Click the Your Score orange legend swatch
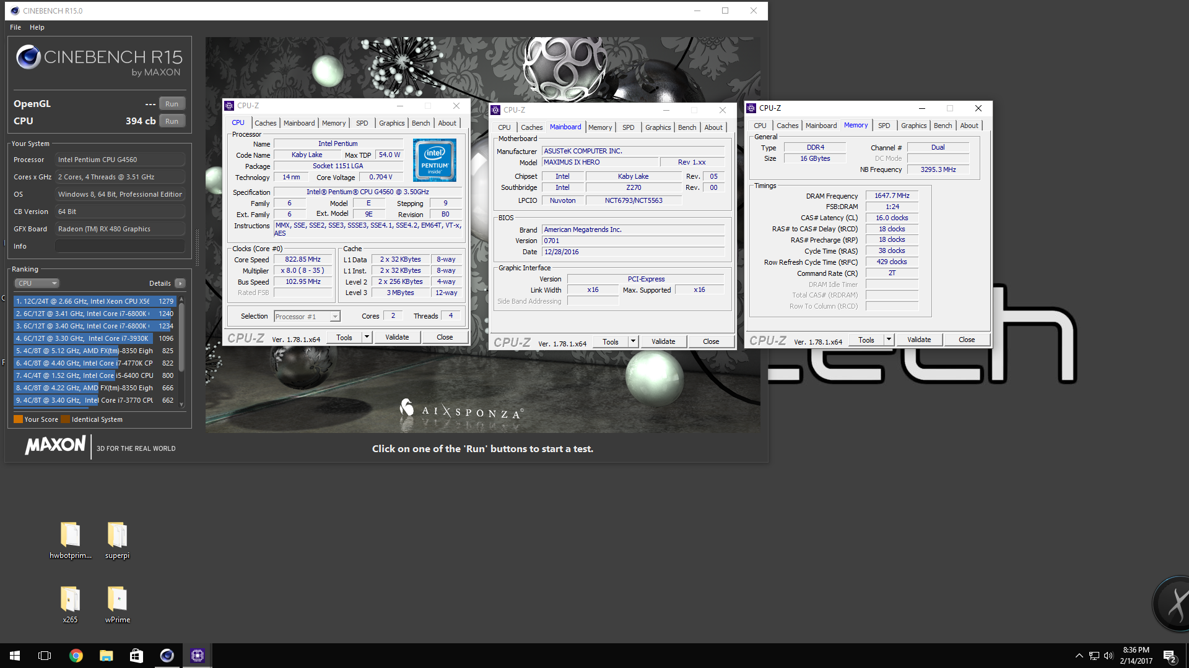 pos(18,419)
